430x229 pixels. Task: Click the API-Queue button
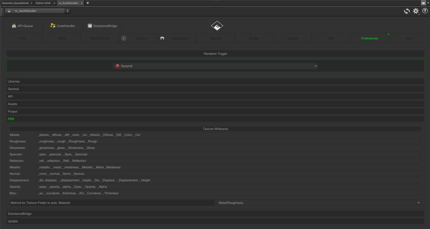click(x=23, y=26)
